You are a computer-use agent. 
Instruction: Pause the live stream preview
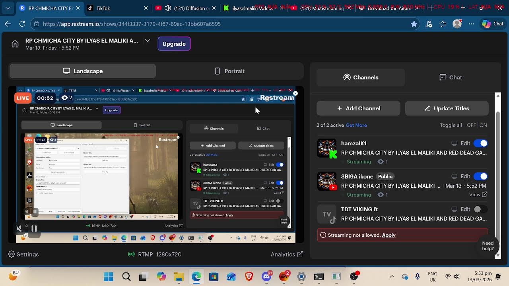click(34, 228)
